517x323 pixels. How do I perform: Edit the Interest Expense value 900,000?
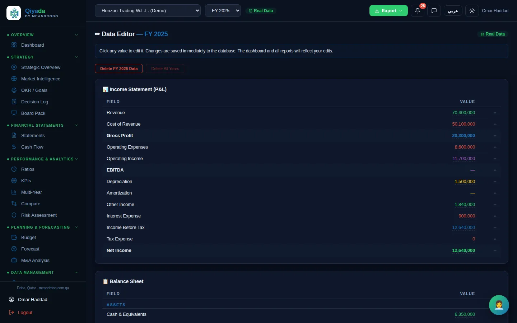(x=467, y=216)
